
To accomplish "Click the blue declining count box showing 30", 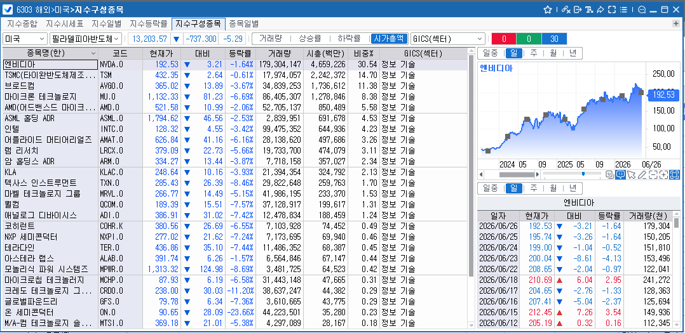I will [554, 39].
